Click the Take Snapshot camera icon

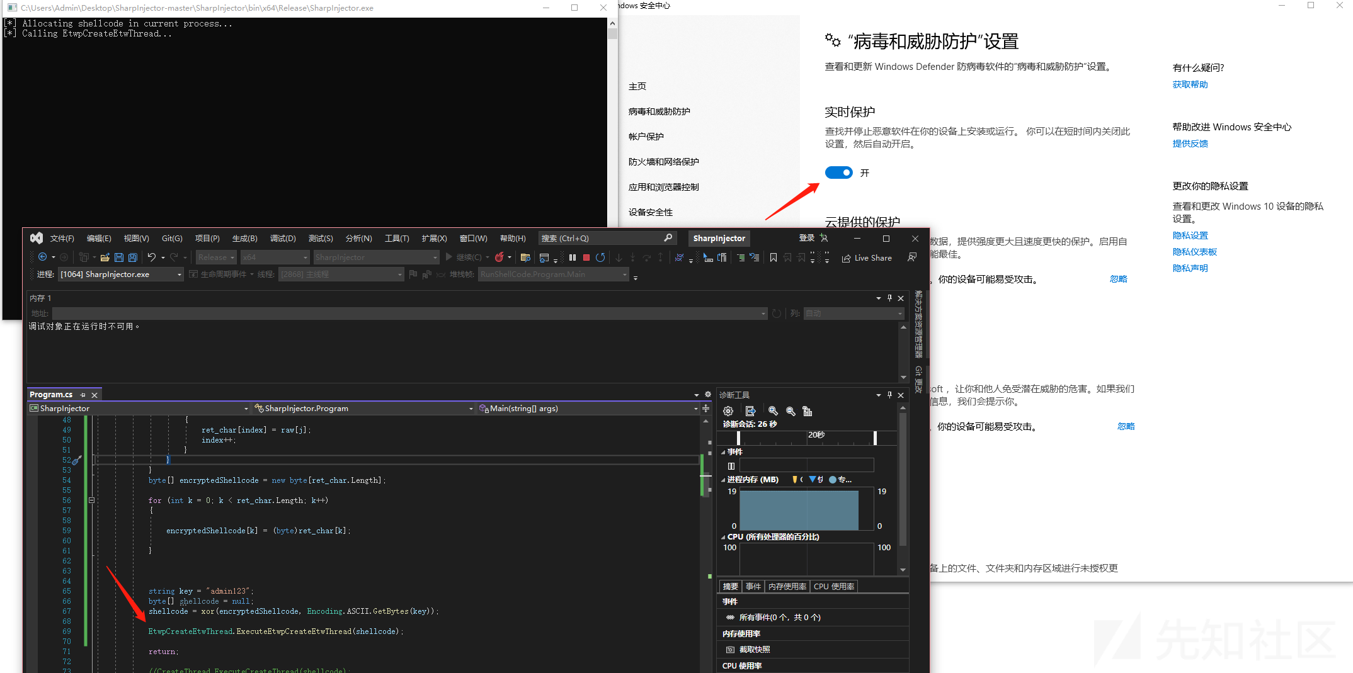(x=730, y=650)
